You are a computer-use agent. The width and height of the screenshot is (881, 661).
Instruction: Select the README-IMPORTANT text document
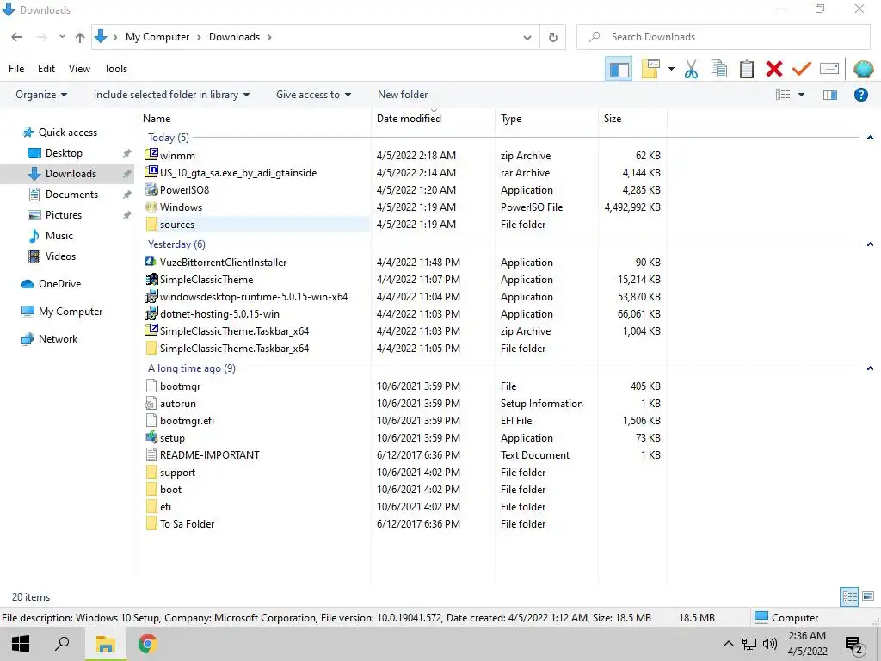tap(210, 454)
